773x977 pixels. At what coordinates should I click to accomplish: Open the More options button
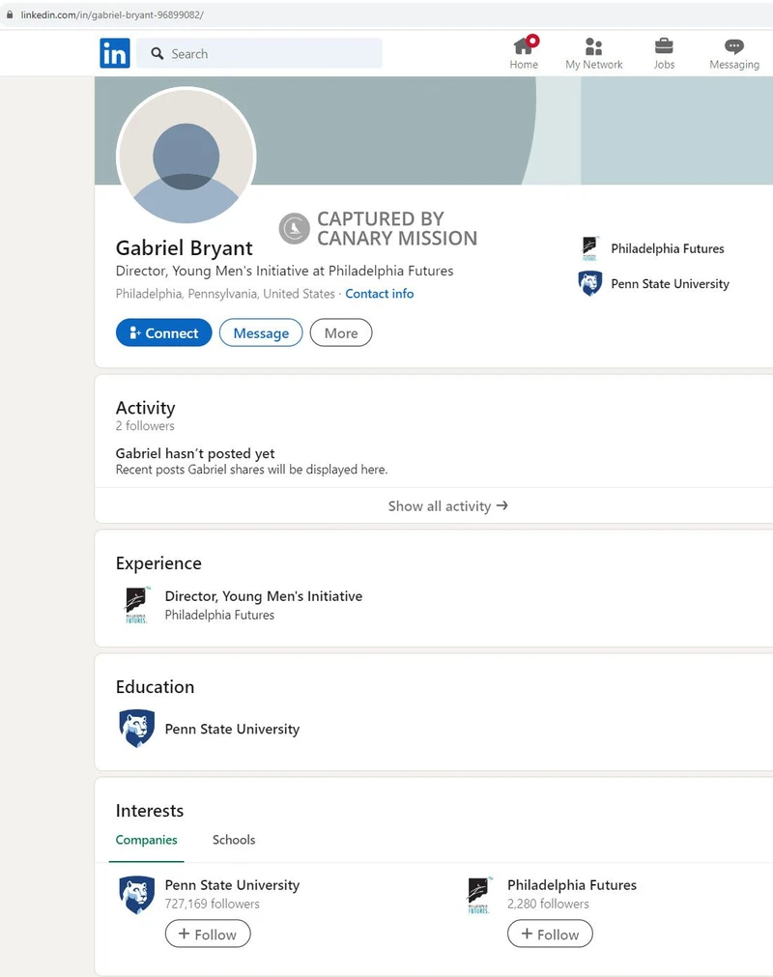tap(341, 332)
